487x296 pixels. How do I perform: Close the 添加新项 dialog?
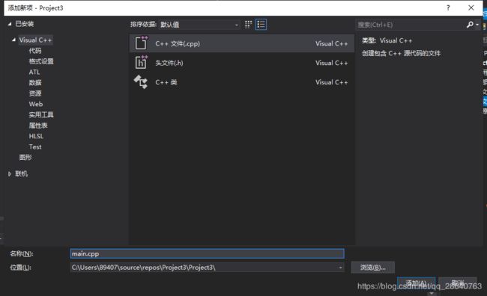(x=471, y=7)
